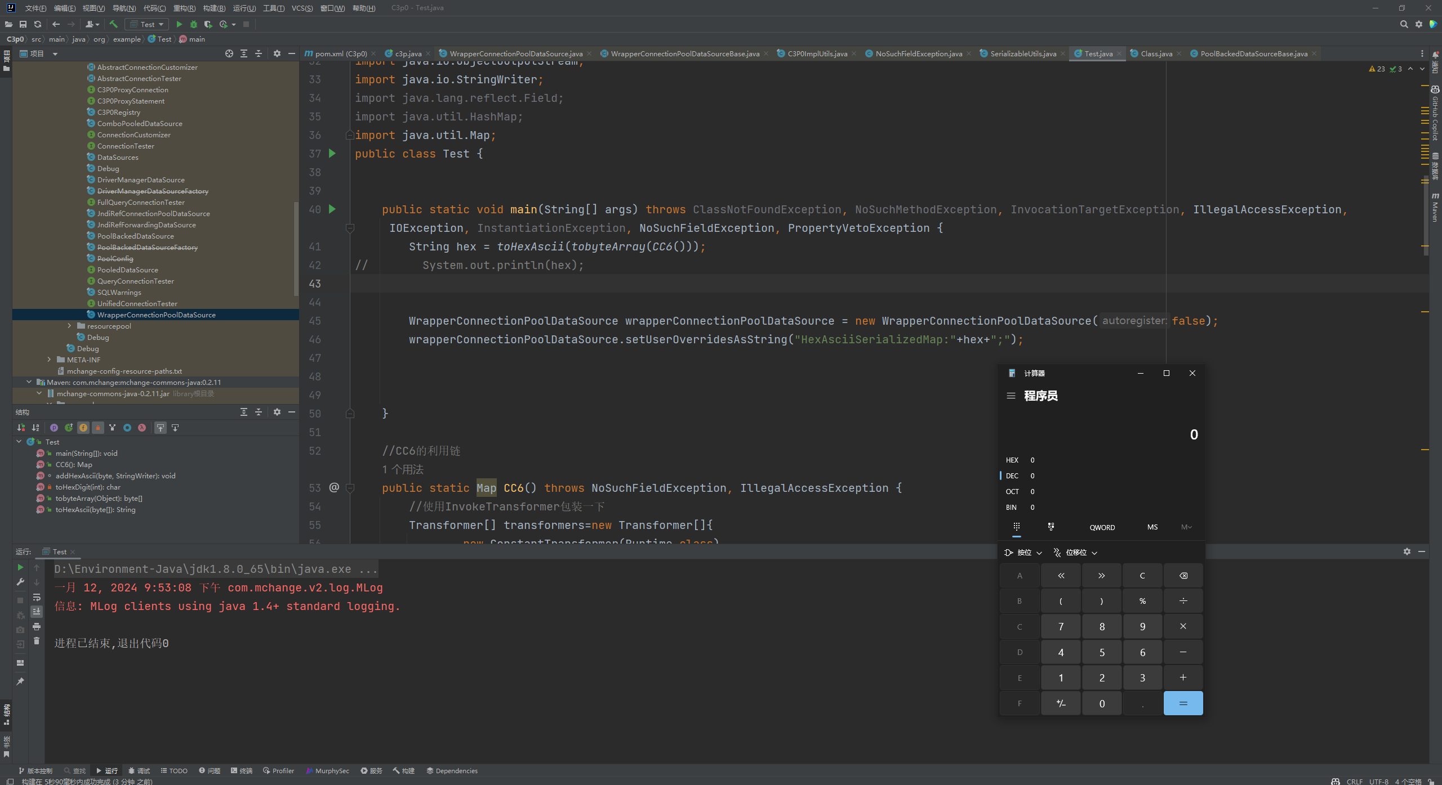Screen dimensions: 1442x785
Task: Select WrapperConnectionPoolDataSource in project tree
Action: tap(156, 315)
